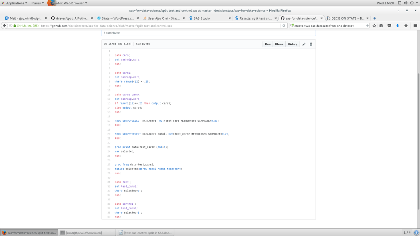Click the Firefox icon in the top panel
The height and width of the screenshot is (236, 420).
[52, 3]
